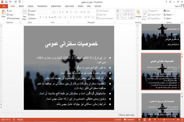Fit slide to current window

click(x=182, y=120)
